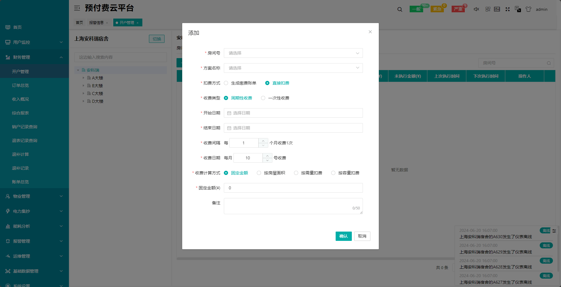The width and height of the screenshot is (561, 287).
Task: Pick a date via the 结束日期 calendar icon
Action: point(229,128)
